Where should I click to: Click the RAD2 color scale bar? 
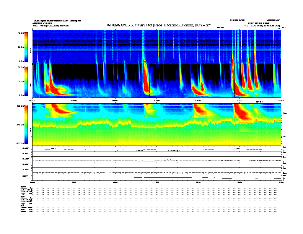click(26, 47)
